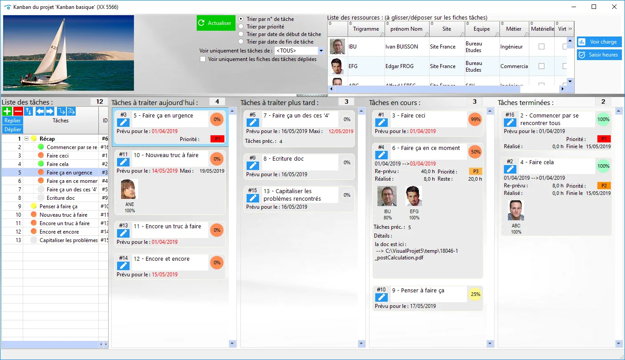The width and height of the screenshot is (625, 360).
Task: Click pencil edit icon on card #16
Action: 510,122
